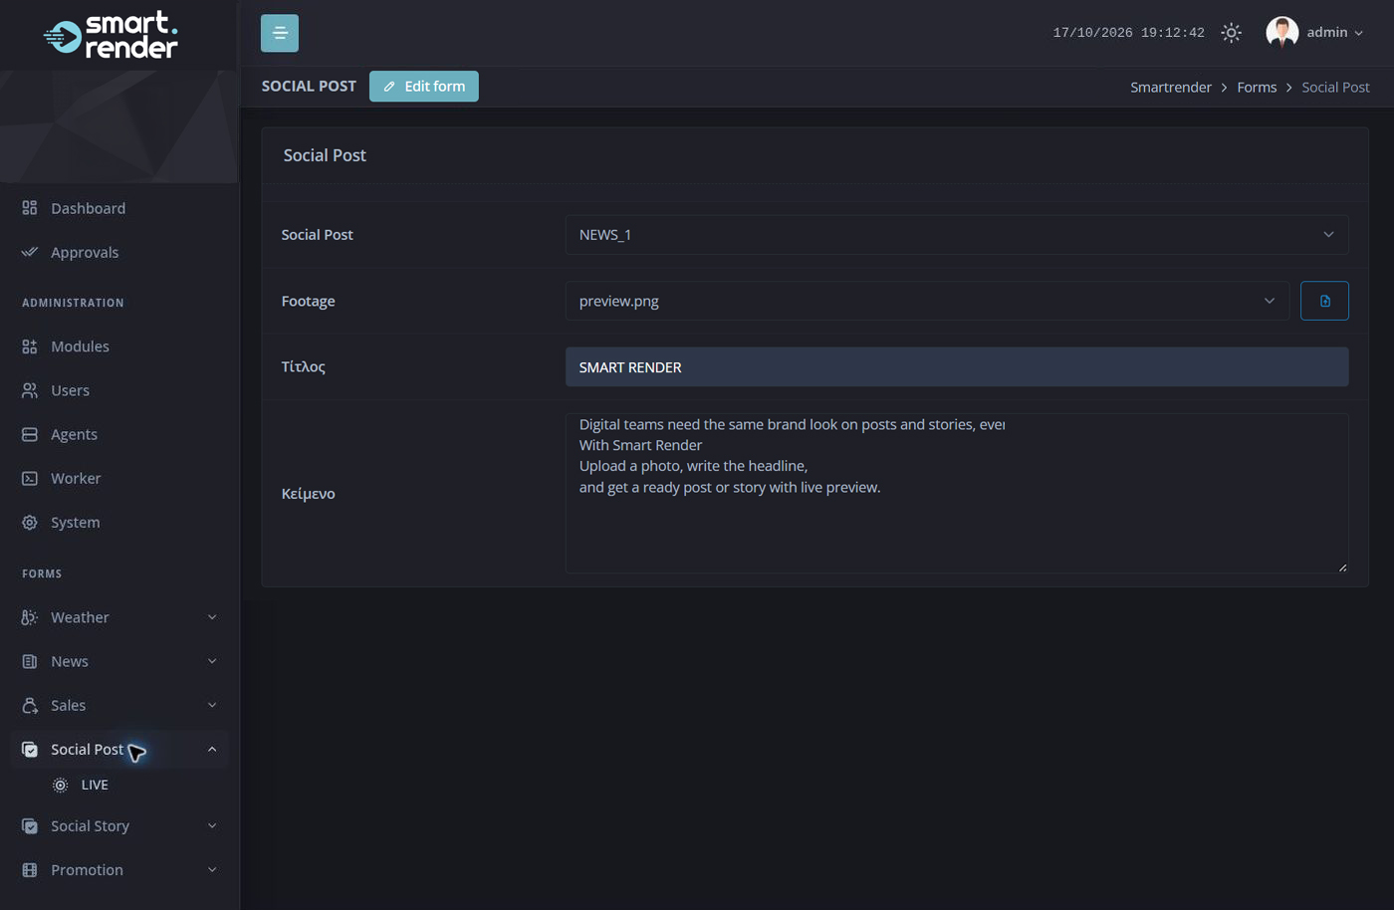Collapse the Social Post submenu
The width and height of the screenshot is (1394, 910).
[212, 749]
